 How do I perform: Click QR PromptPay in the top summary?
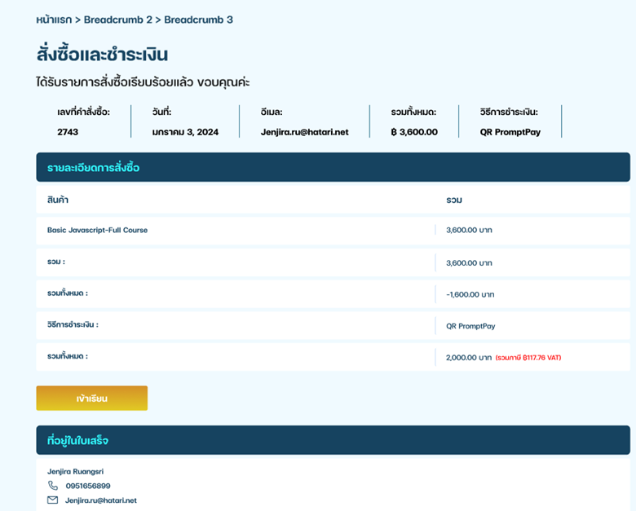click(510, 132)
